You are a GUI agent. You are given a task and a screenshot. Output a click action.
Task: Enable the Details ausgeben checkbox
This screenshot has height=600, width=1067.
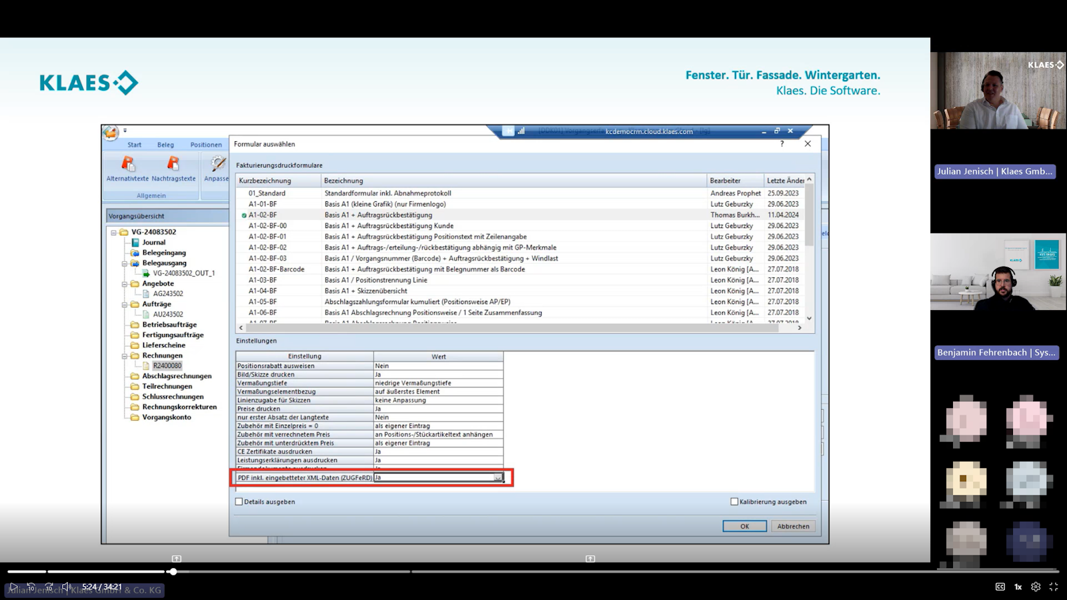pos(239,502)
